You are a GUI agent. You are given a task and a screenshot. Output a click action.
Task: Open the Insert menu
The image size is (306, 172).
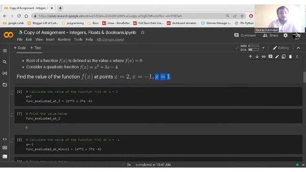[50, 40]
